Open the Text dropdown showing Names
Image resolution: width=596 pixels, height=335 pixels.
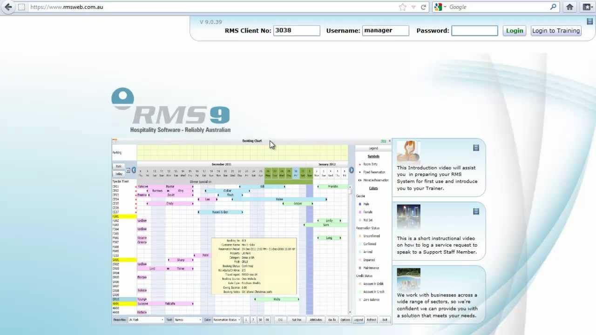coord(188,320)
